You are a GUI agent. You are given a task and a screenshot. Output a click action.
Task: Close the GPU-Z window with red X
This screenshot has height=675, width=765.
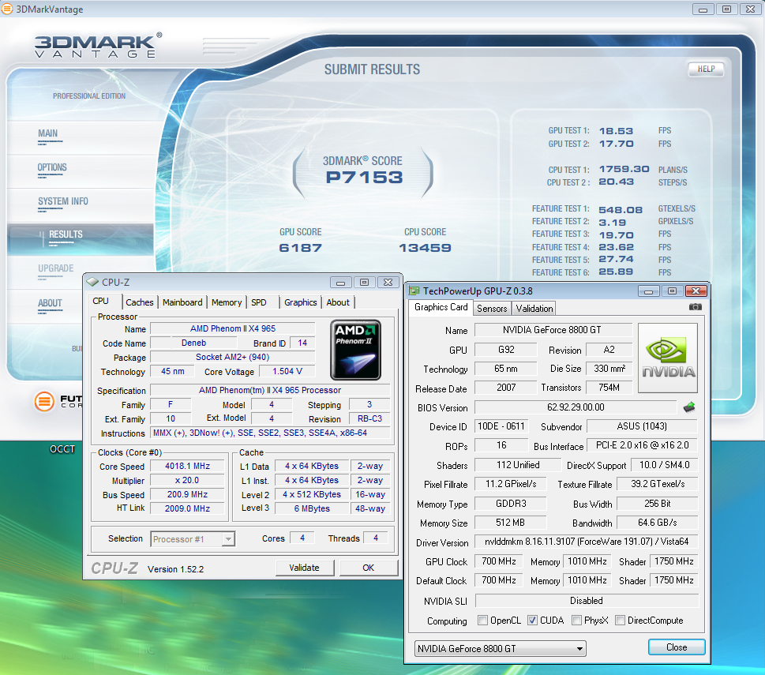click(696, 291)
